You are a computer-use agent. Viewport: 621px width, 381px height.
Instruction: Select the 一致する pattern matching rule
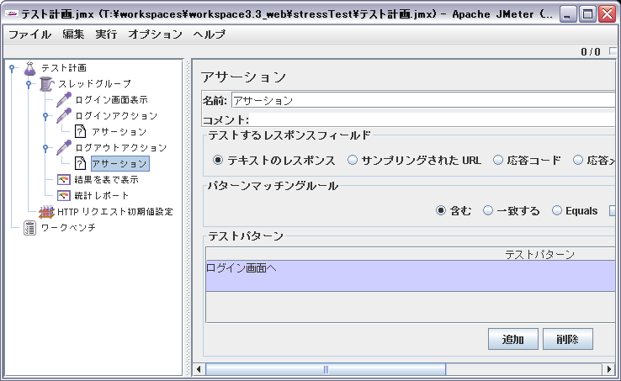point(488,211)
